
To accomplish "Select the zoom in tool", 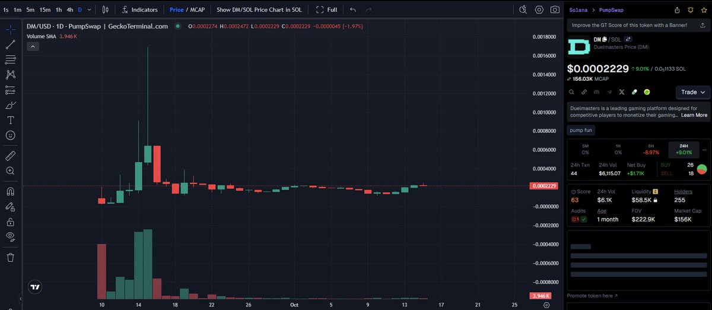I will (10, 171).
